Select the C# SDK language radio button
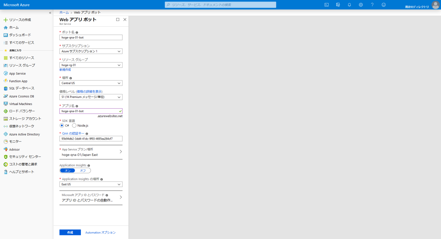The width and height of the screenshot is (441, 239). click(x=62, y=126)
